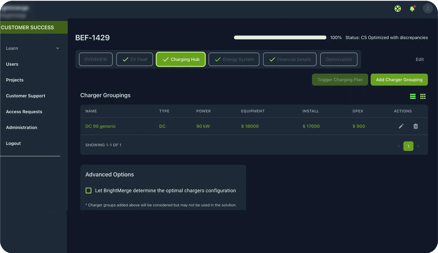This screenshot has width=438, height=253.
Task: Switch to Energy System tab
Action: pyautogui.click(x=234, y=59)
